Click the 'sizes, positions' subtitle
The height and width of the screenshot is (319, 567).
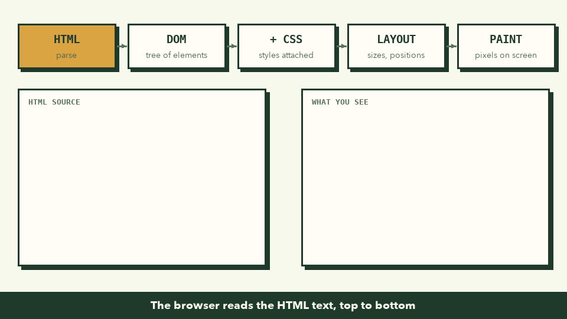[x=396, y=55]
